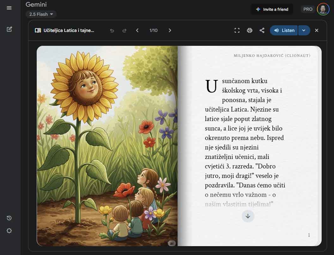Expand the Listen options dropdown arrow

[x=304, y=30]
